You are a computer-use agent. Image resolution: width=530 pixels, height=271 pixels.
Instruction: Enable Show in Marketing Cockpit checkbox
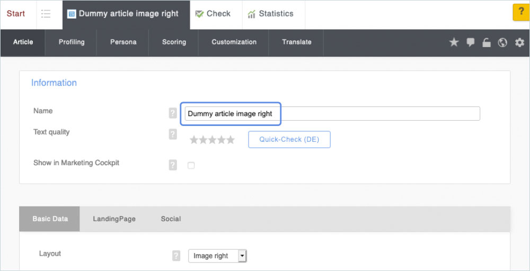[x=191, y=165]
